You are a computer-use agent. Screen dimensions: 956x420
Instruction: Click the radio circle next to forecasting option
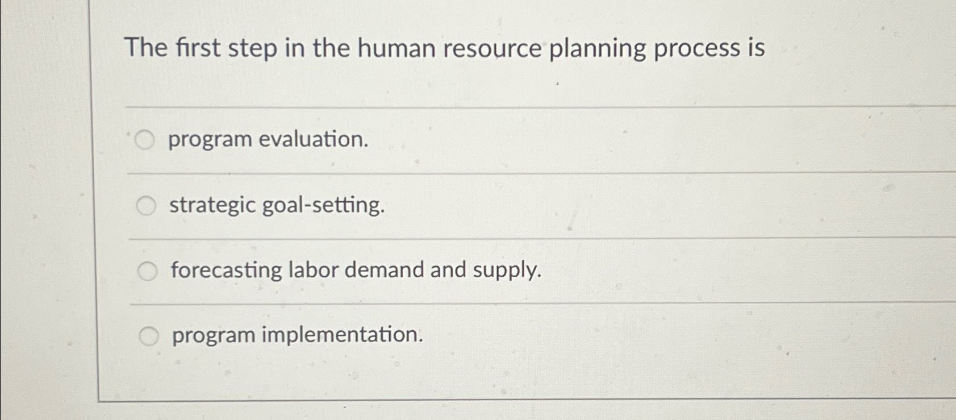[x=148, y=271]
